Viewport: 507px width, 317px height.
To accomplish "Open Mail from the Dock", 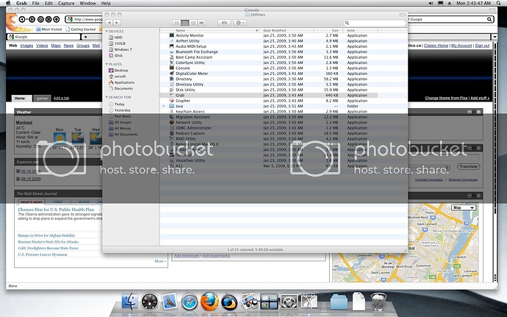I will click(x=170, y=301).
